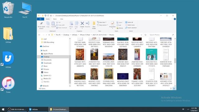Open the Customize Quick Access Toolbar arrow
The height and width of the screenshot is (112, 199).
[x=53, y=16]
